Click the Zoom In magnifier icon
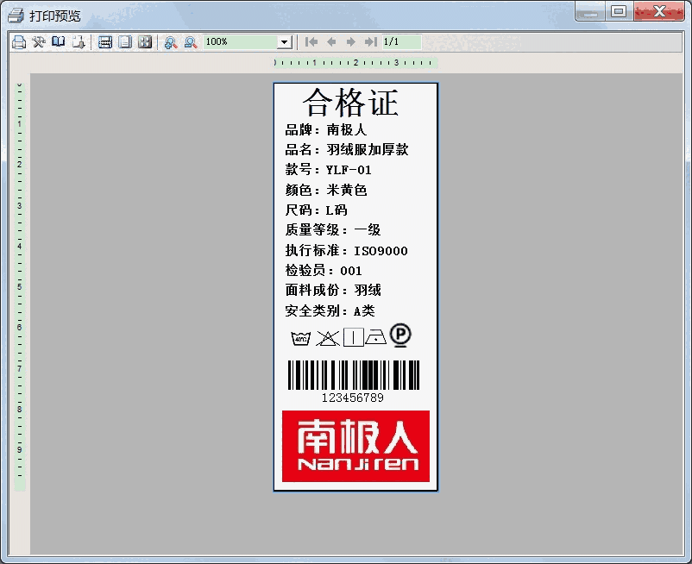The image size is (692, 564). (170, 41)
